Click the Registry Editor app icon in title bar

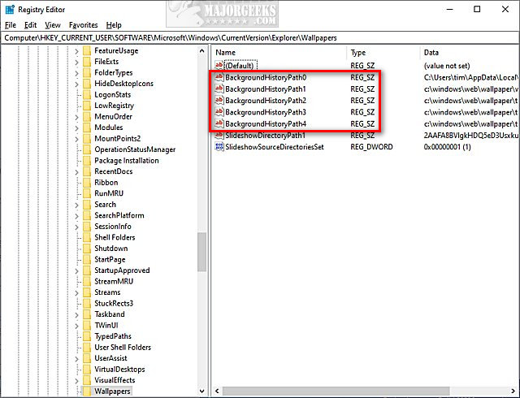pyautogui.click(x=10, y=10)
